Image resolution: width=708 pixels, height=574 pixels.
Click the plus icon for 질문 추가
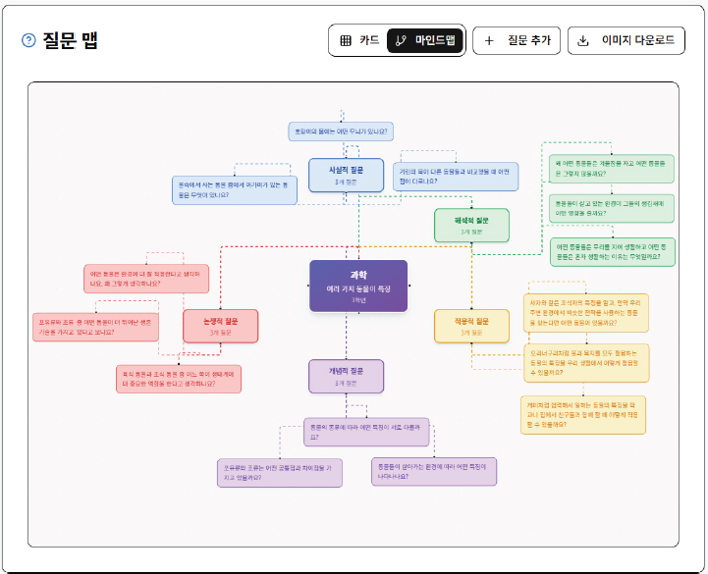pyautogui.click(x=489, y=40)
